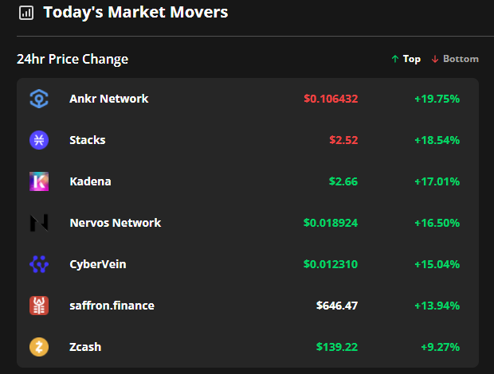
Task: Click the CyberVein blue coin icon
Action: 39,264
